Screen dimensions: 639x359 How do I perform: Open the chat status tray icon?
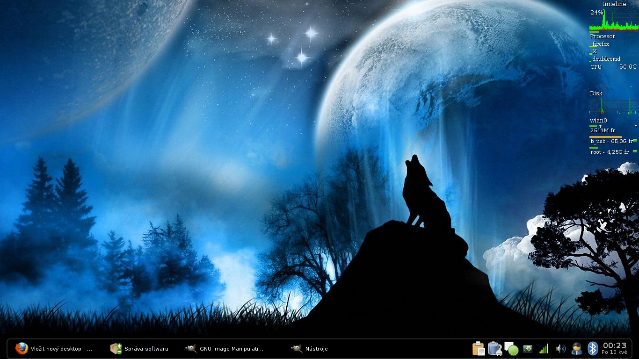(x=511, y=349)
